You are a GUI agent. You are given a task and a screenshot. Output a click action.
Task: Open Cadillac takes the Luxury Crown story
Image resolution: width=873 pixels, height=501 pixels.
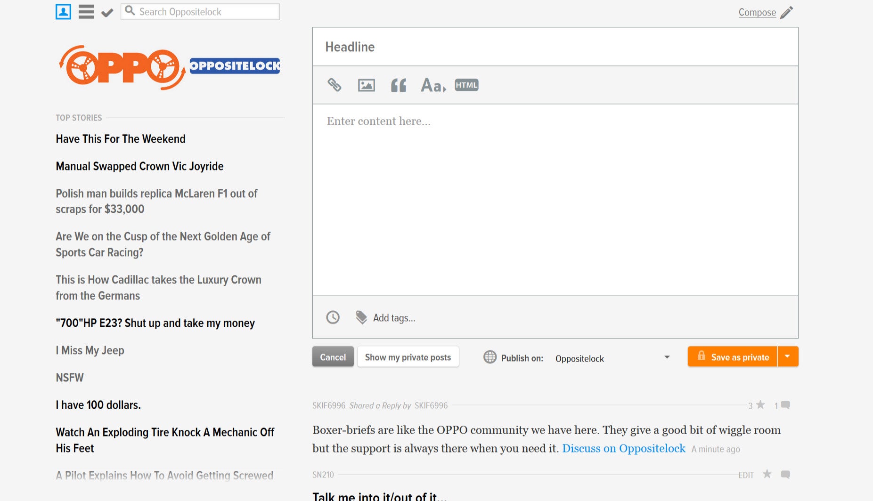click(158, 288)
